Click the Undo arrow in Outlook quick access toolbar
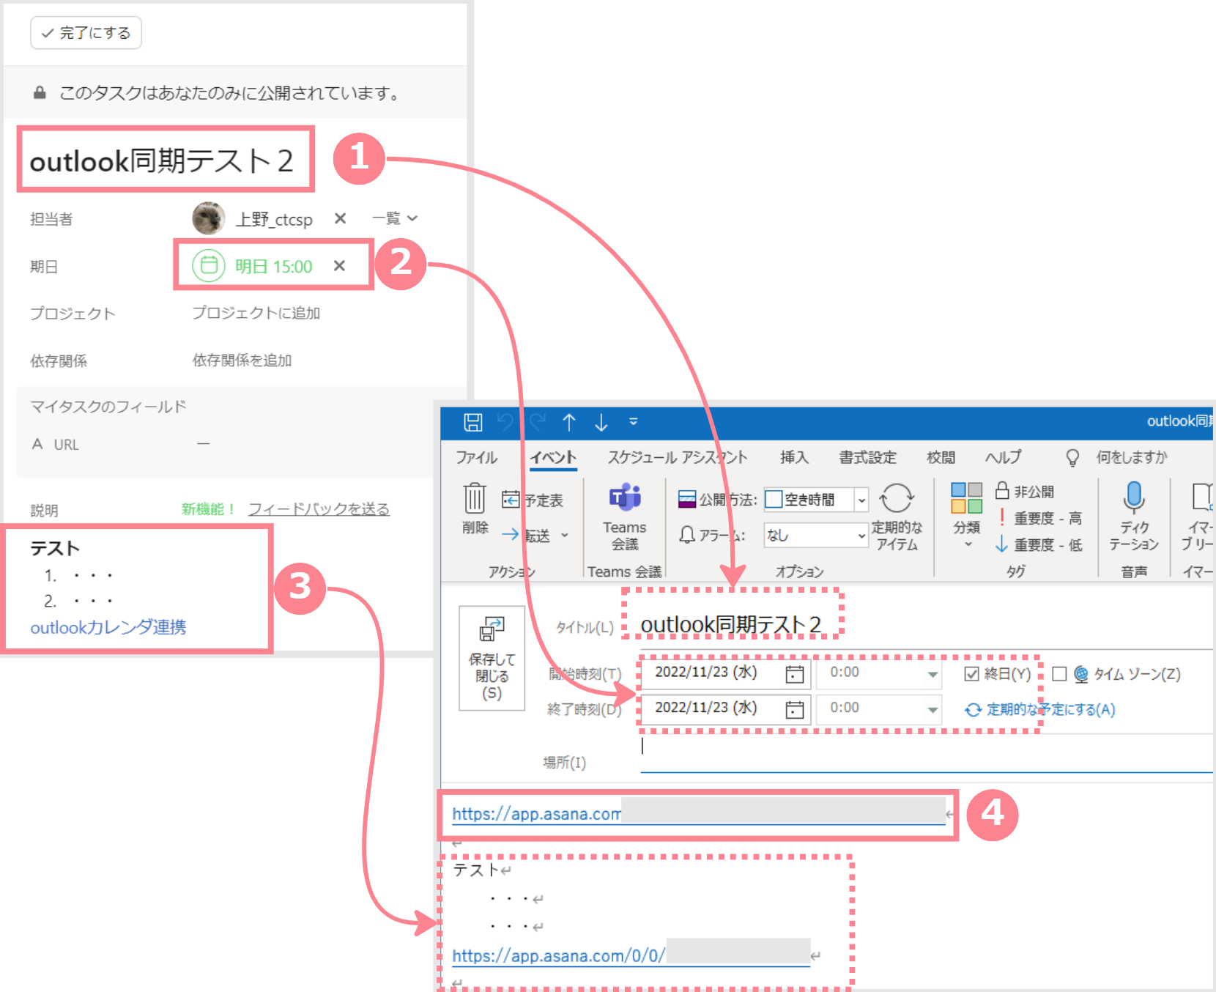Screen dimensions: 1216x992 505,422
